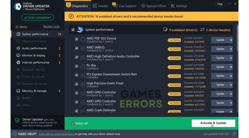The height and width of the screenshot is (138, 249).
Task: Click the Video performance play icon
Action: (18, 41)
